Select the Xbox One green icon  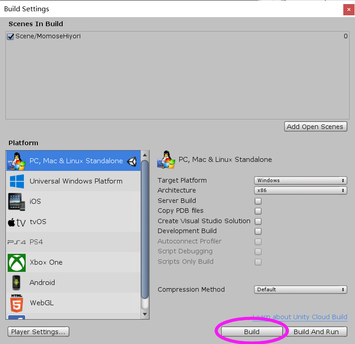click(x=17, y=262)
